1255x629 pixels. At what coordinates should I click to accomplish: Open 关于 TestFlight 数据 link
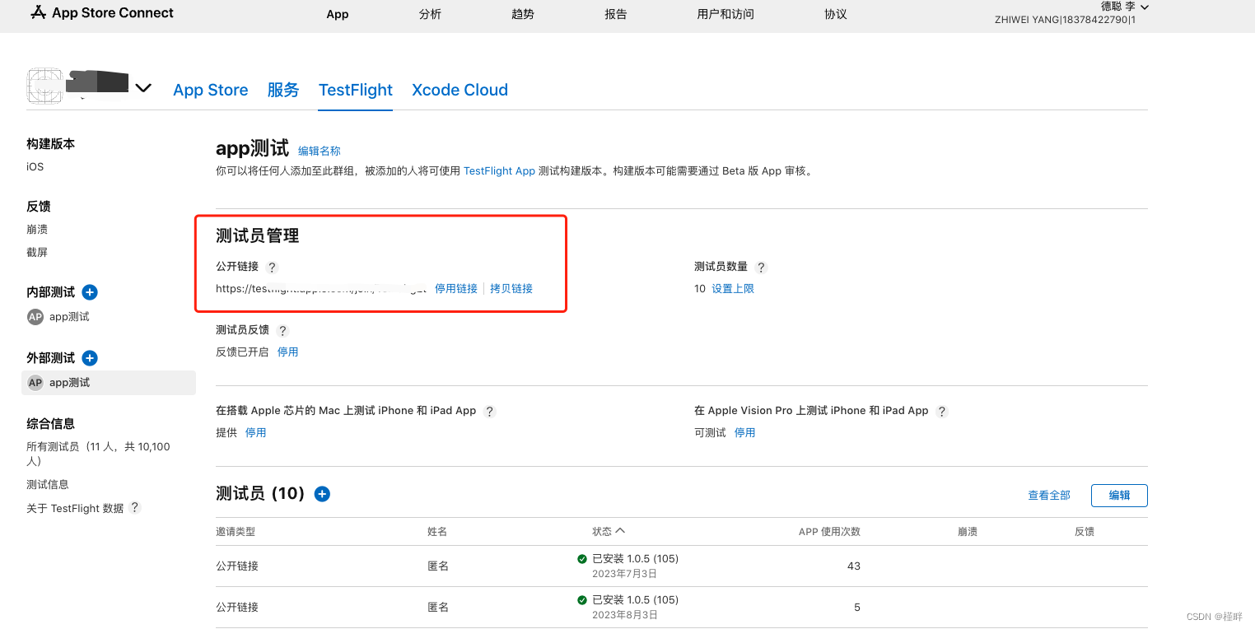pos(75,508)
